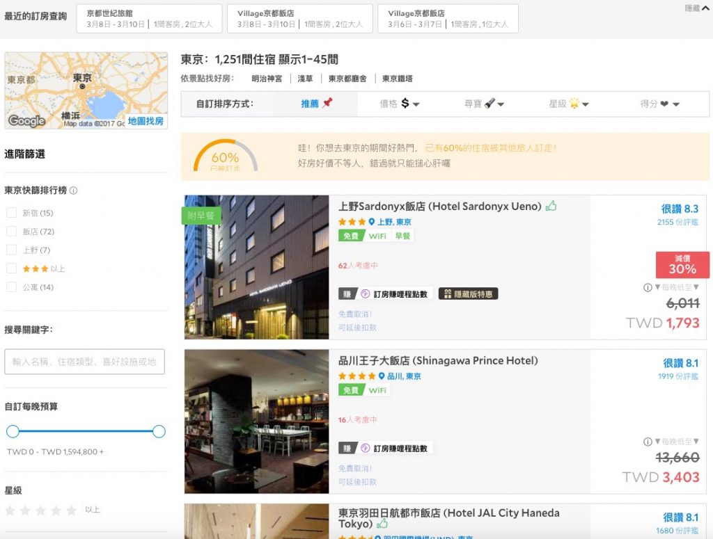
Task: Click info icon next to 東京快篩排行榜
Action: [x=73, y=191]
